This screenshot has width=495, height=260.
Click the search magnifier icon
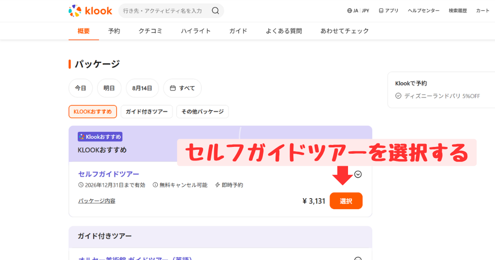pos(215,11)
